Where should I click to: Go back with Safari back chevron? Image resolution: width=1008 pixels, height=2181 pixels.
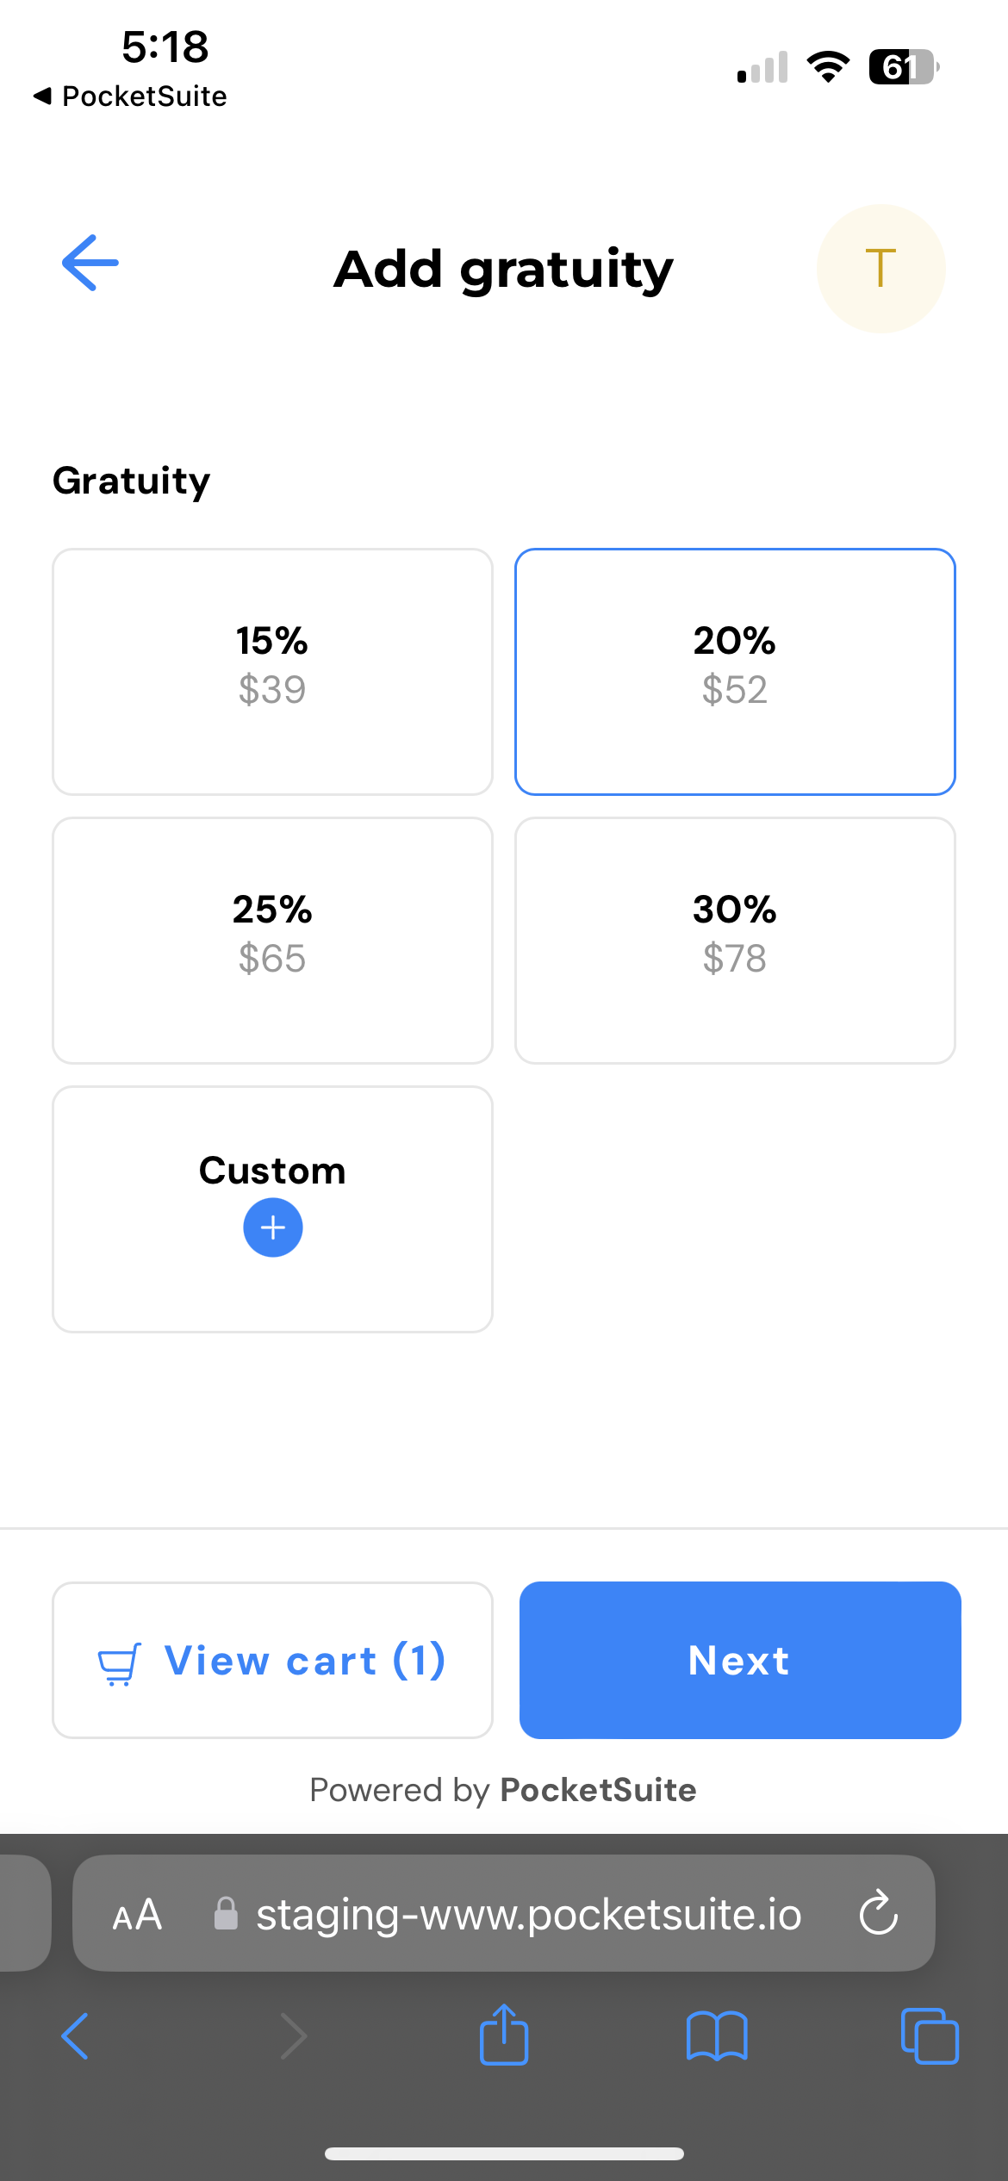coord(76,2036)
